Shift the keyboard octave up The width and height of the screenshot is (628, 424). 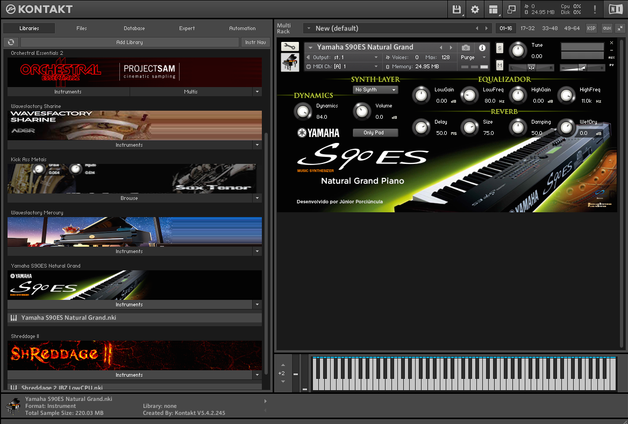283,365
